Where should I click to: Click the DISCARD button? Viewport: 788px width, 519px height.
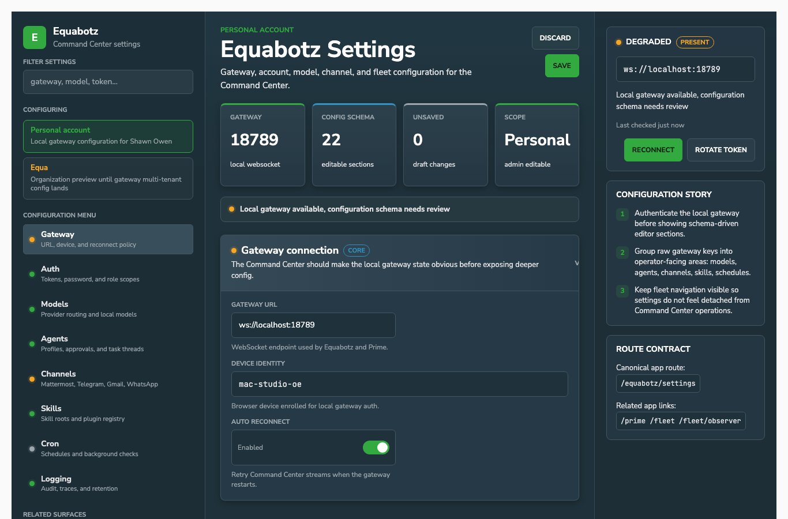click(x=555, y=38)
